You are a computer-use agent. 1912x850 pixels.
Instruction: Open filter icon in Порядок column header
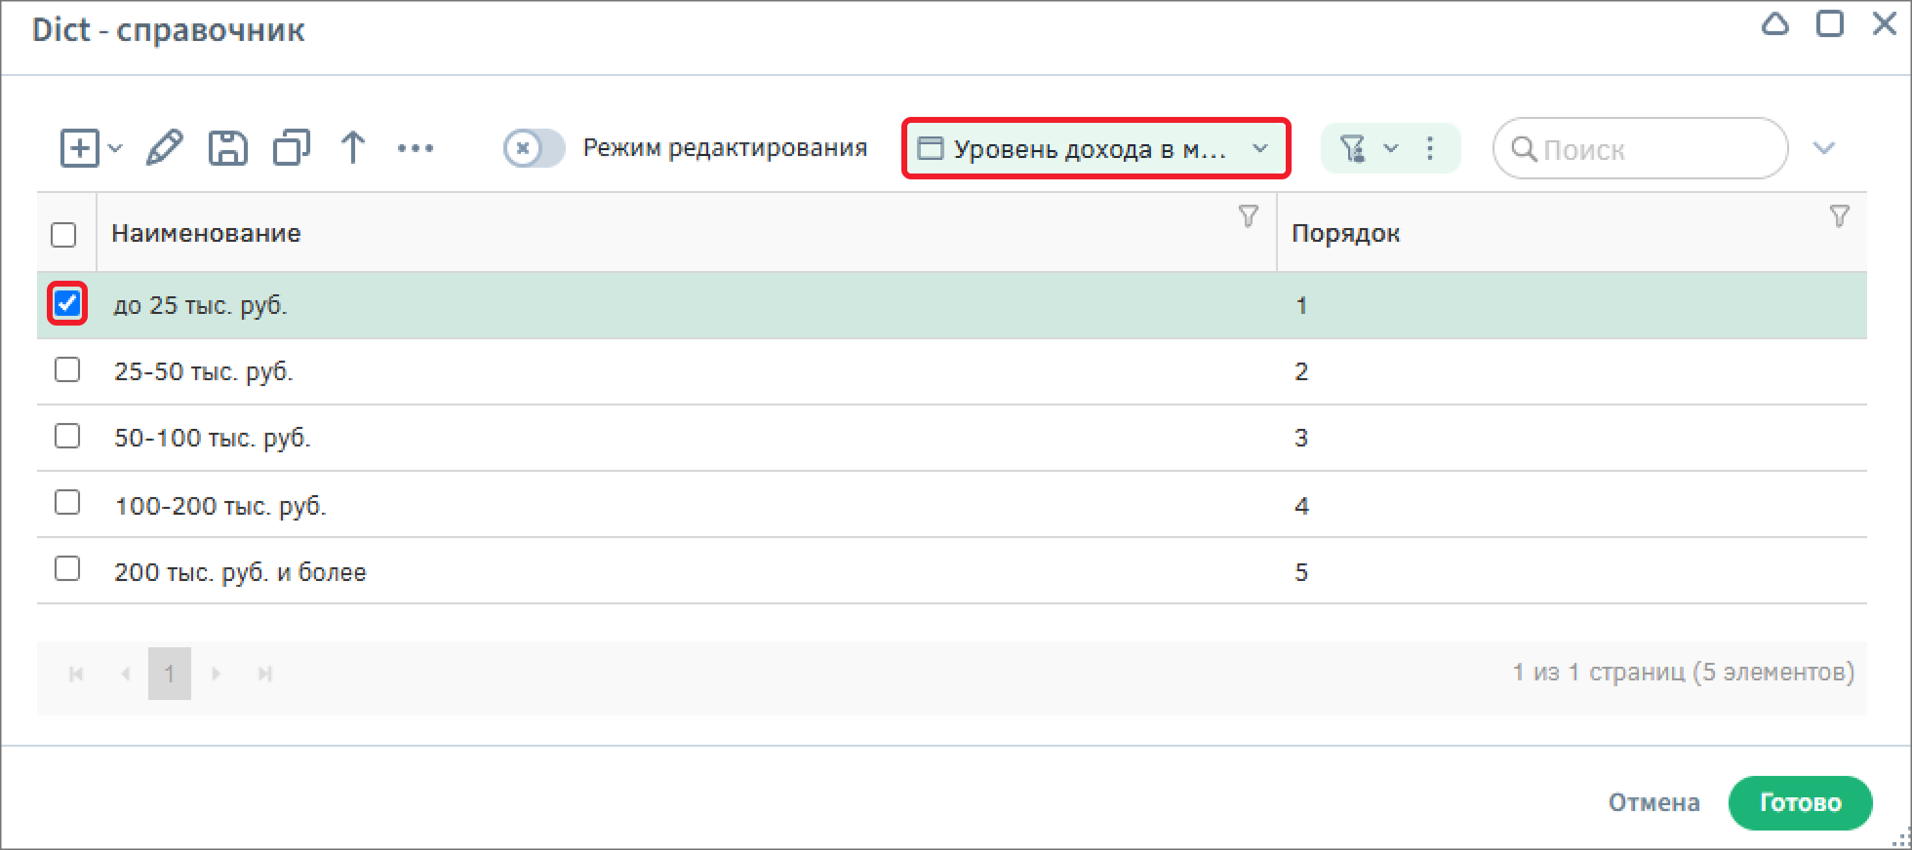(x=1839, y=216)
